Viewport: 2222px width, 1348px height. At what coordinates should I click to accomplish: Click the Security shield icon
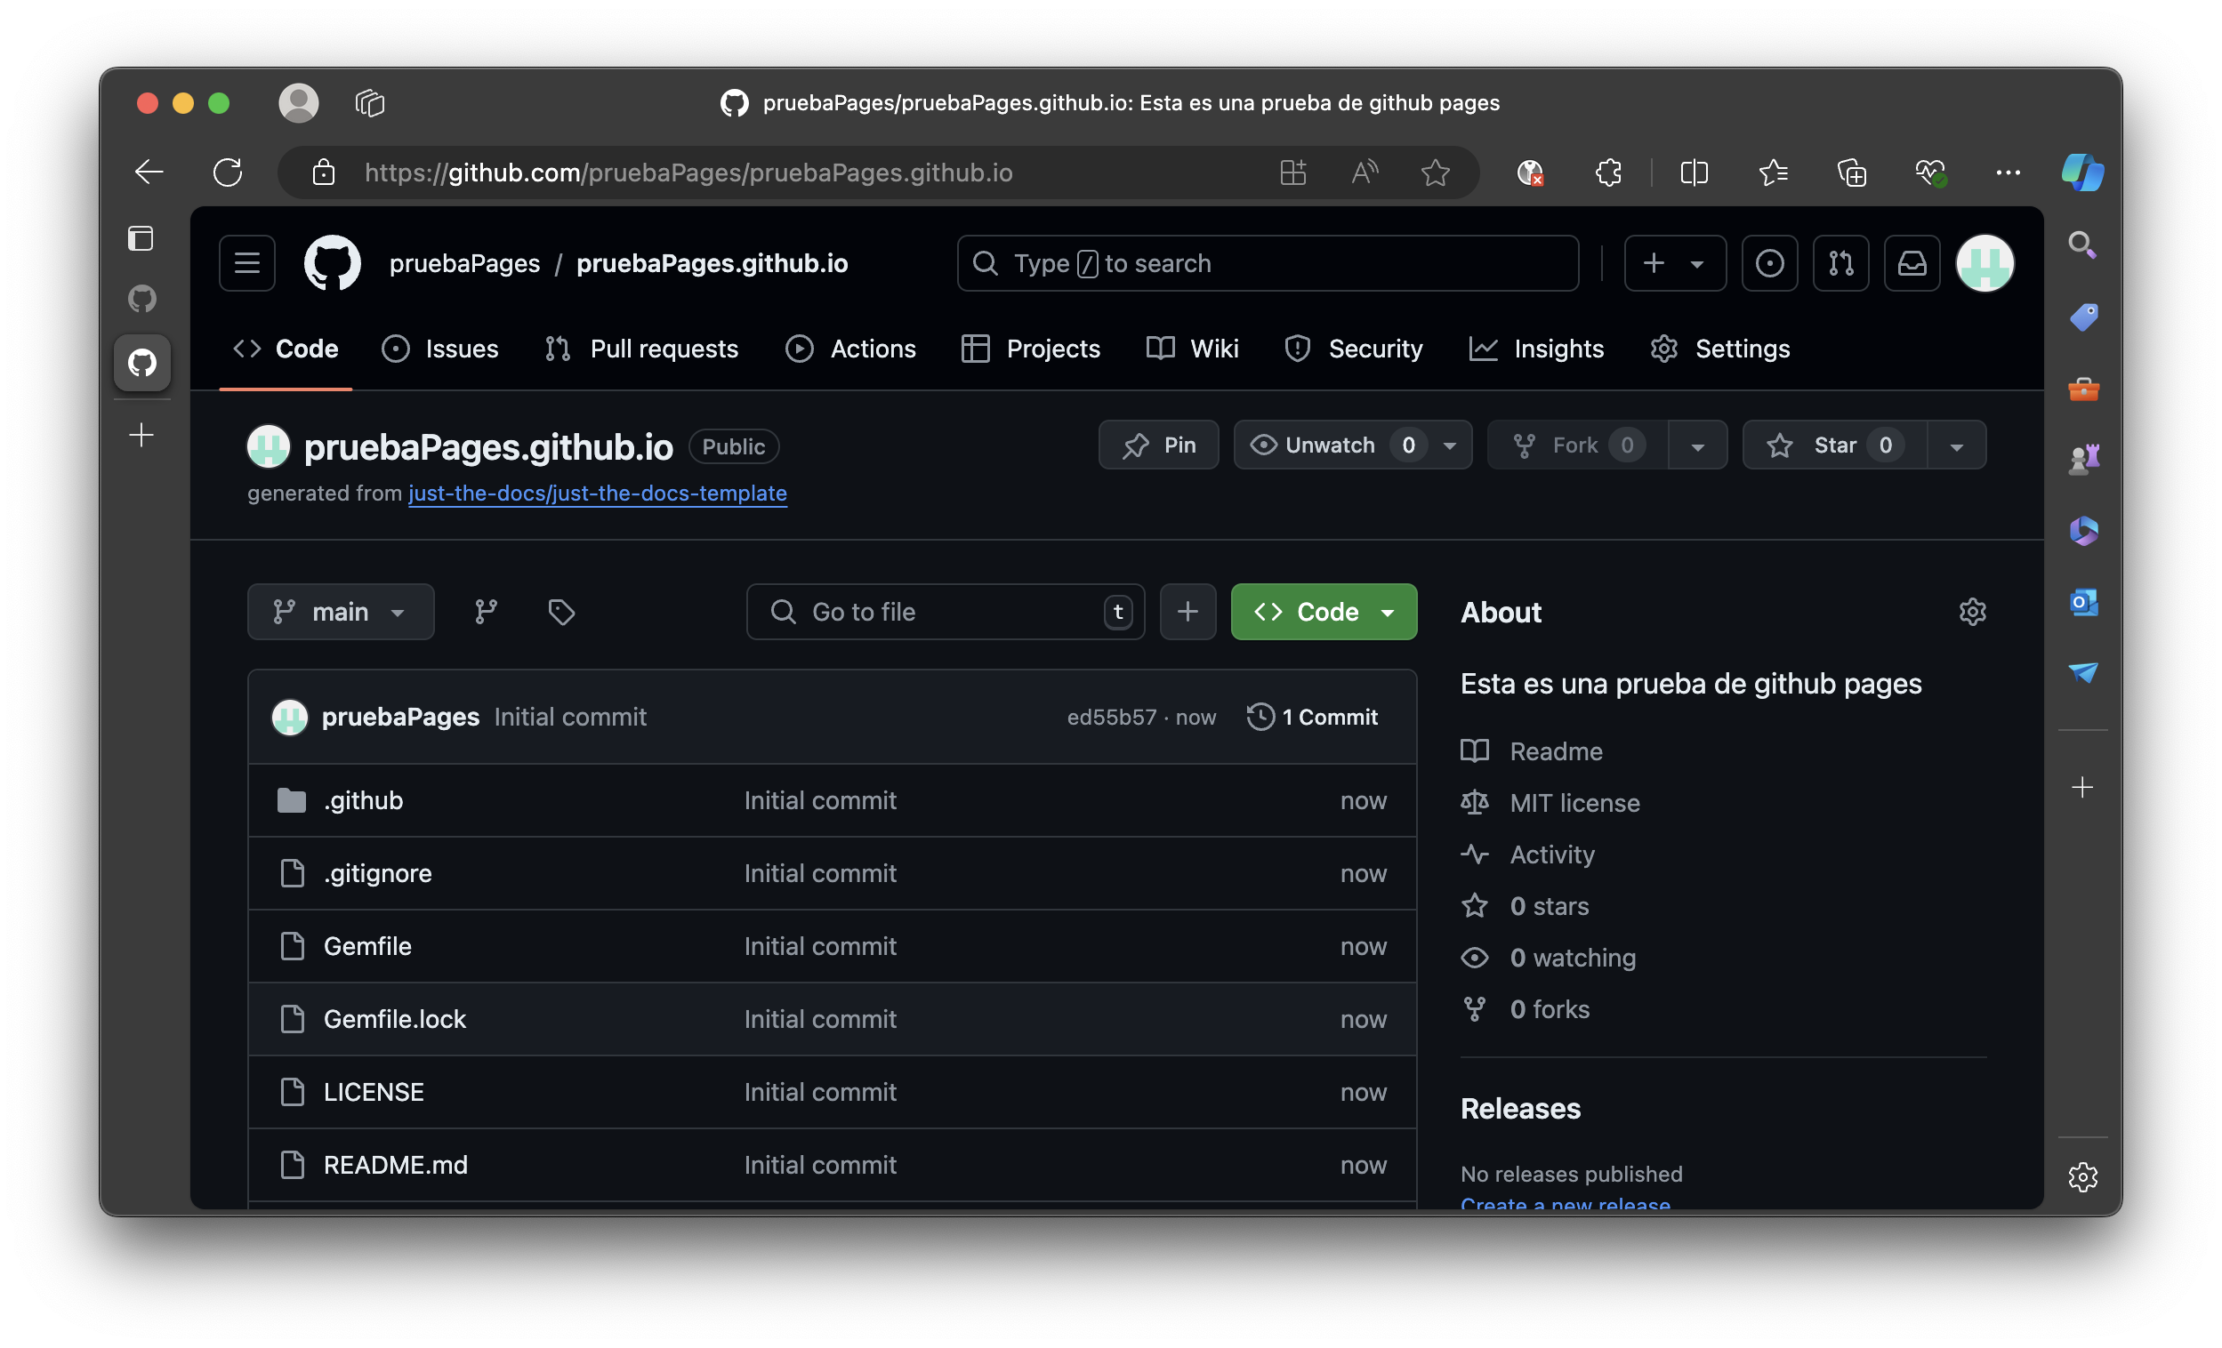point(1297,348)
